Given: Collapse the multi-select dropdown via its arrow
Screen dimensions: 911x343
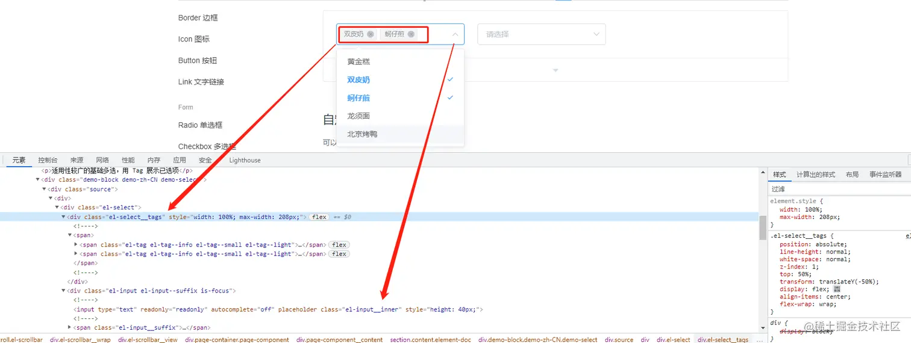Looking at the screenshot, I should pos(455,34).
